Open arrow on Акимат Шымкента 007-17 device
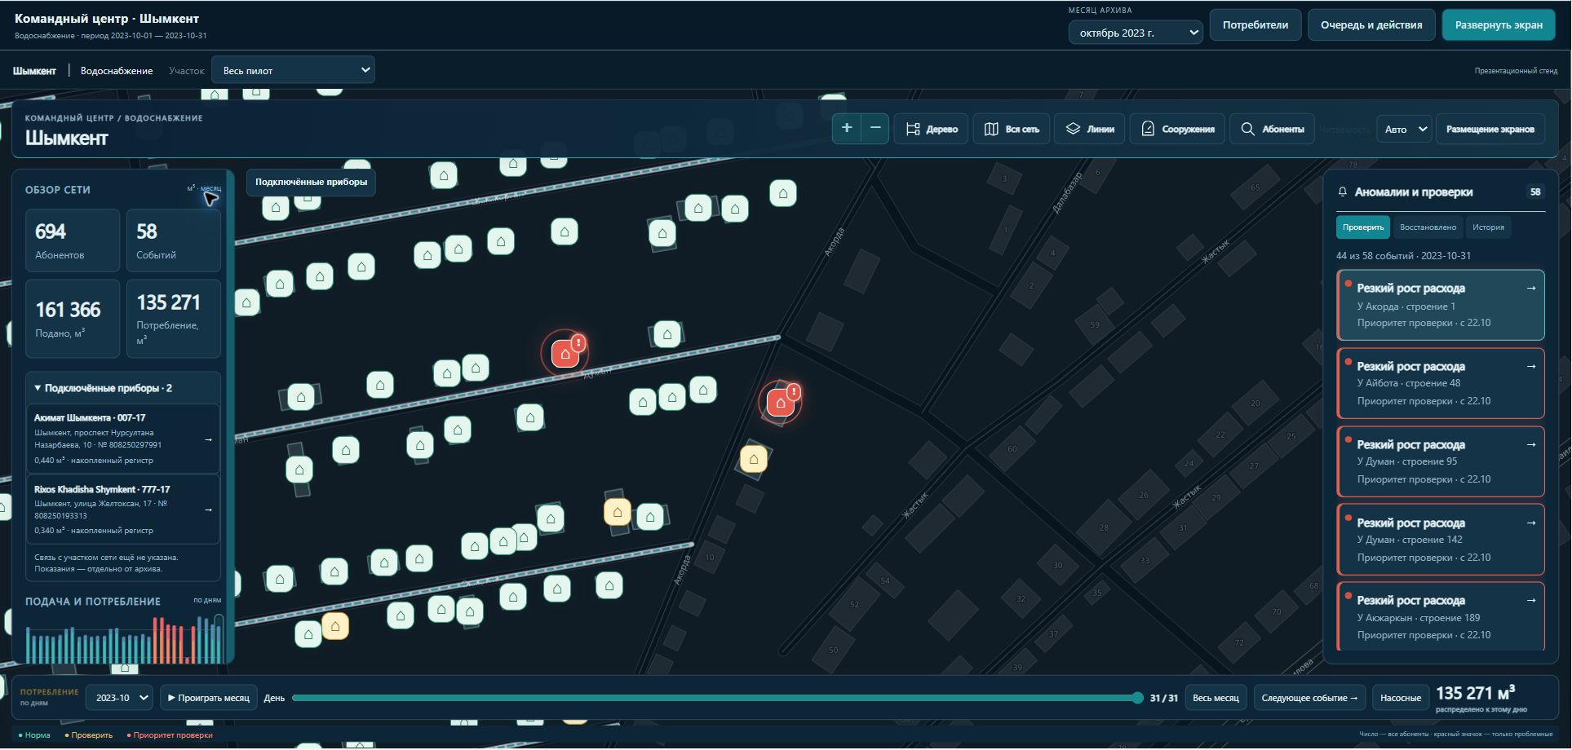This screenshot has width=1572, height=750. [208, 439]
